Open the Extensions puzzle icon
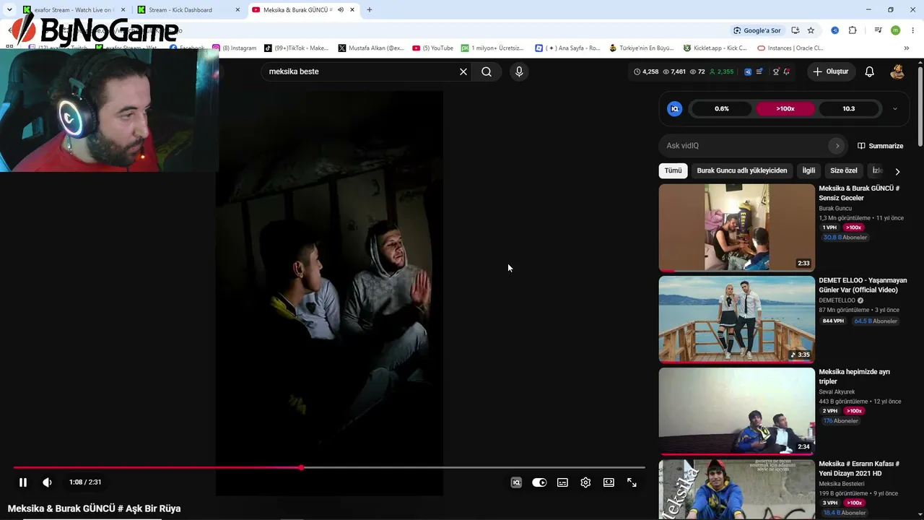The image size is (924, 520). [853, 30]
